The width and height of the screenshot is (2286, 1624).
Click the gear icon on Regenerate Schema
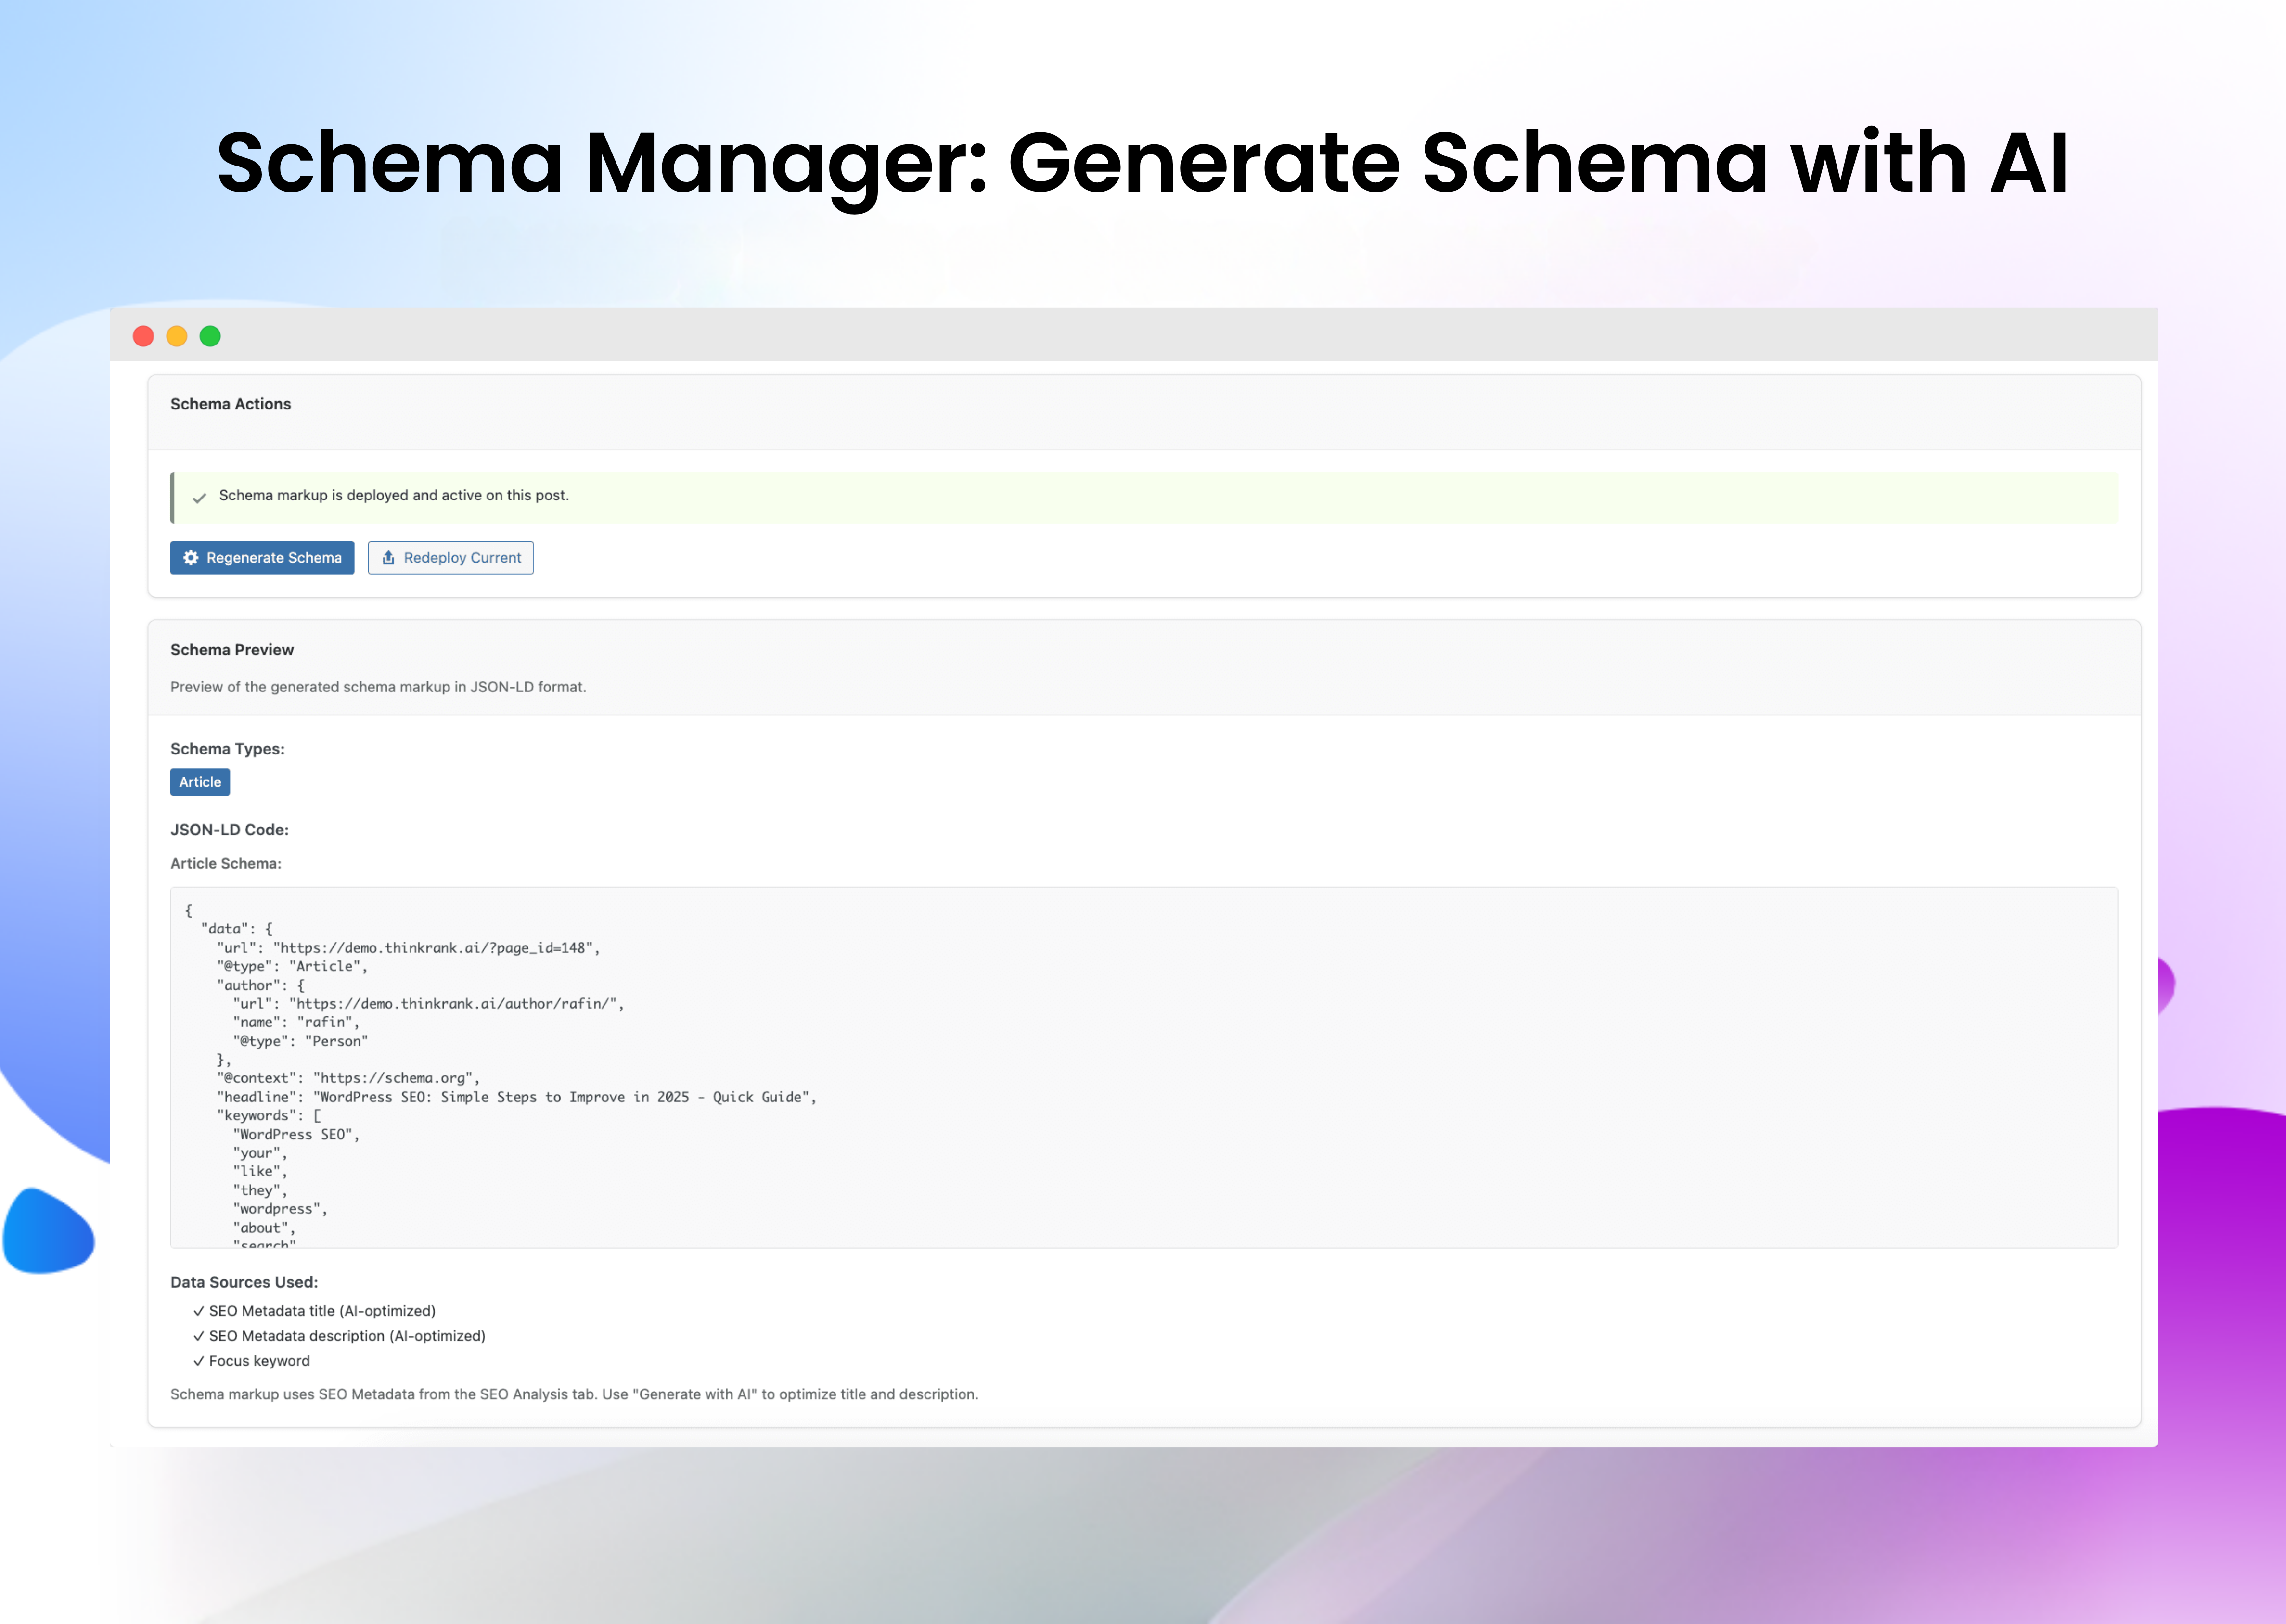[191, 558]
